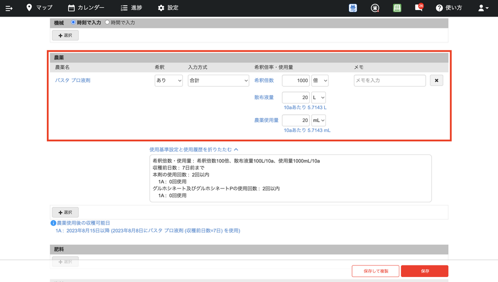The width and height of the screenshot is (498, 282).
Task: Click the バスタ プロ液剤 link
Action: (73, 80)
